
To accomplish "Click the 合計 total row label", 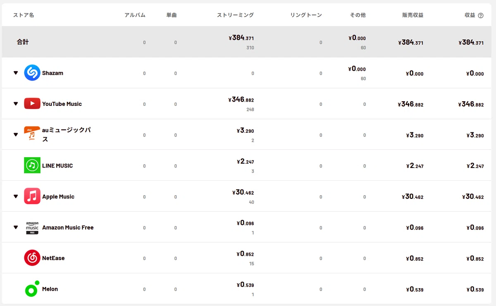I will point(23,42).
